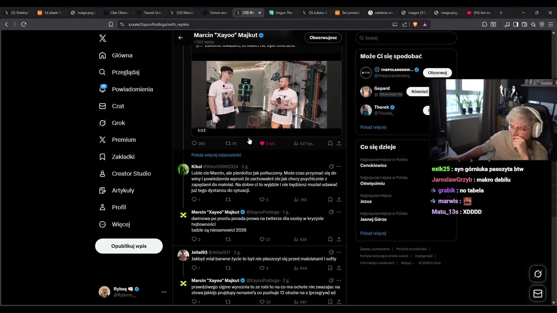Bookmark the reply with 839 views

330,239
